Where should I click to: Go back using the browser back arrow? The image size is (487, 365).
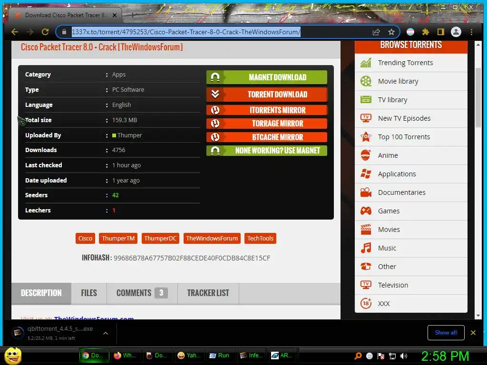pyautogui.click(x=15, y=32)
